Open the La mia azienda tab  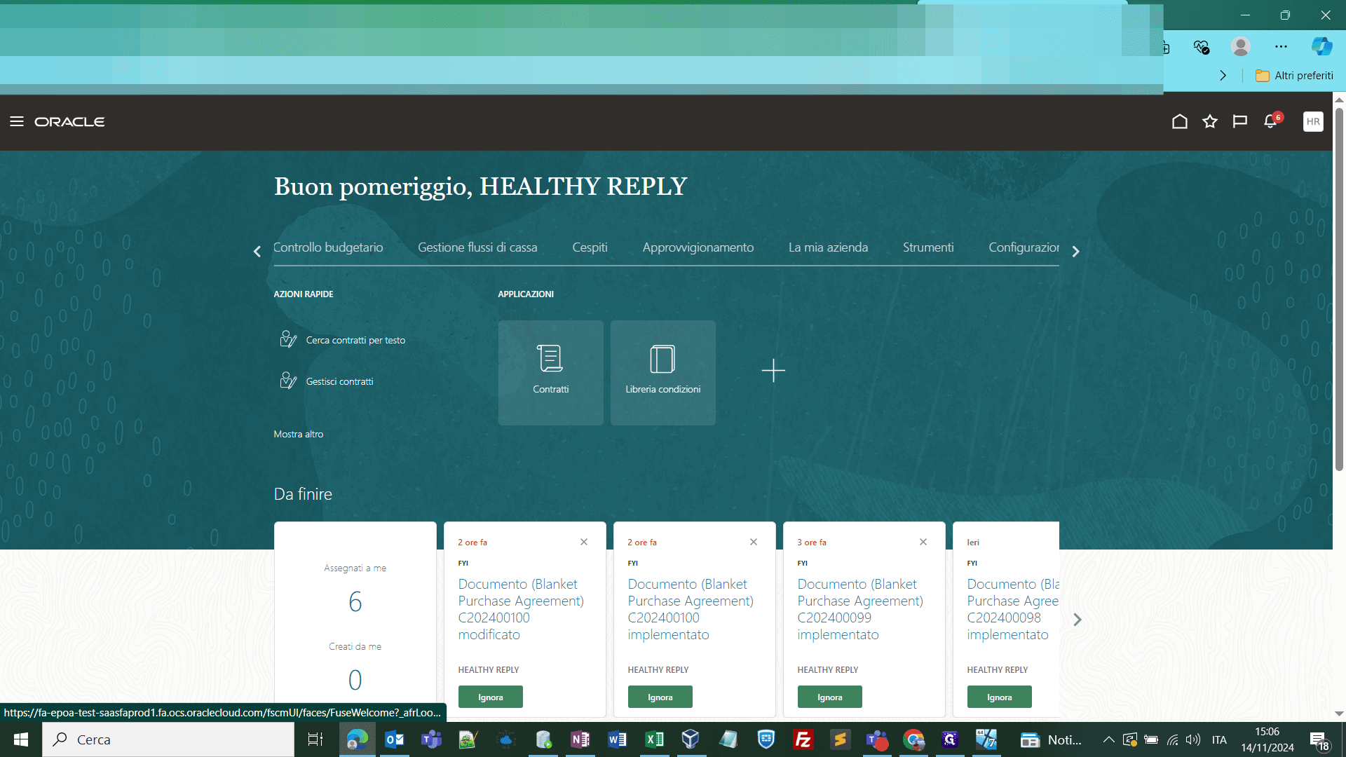point(828,247)
